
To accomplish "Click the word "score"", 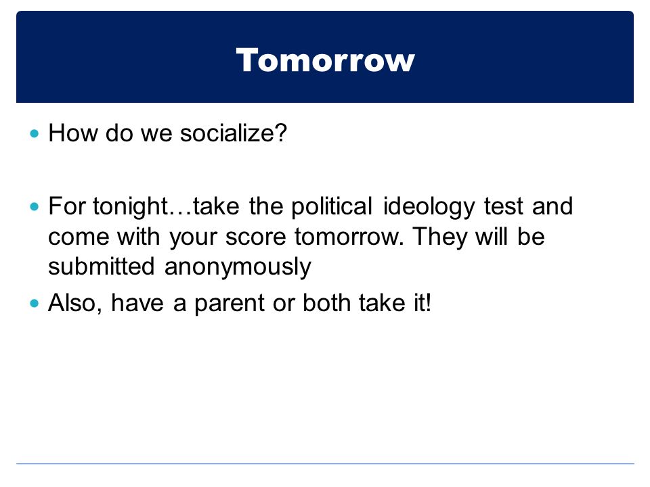I will pos(256,237).
